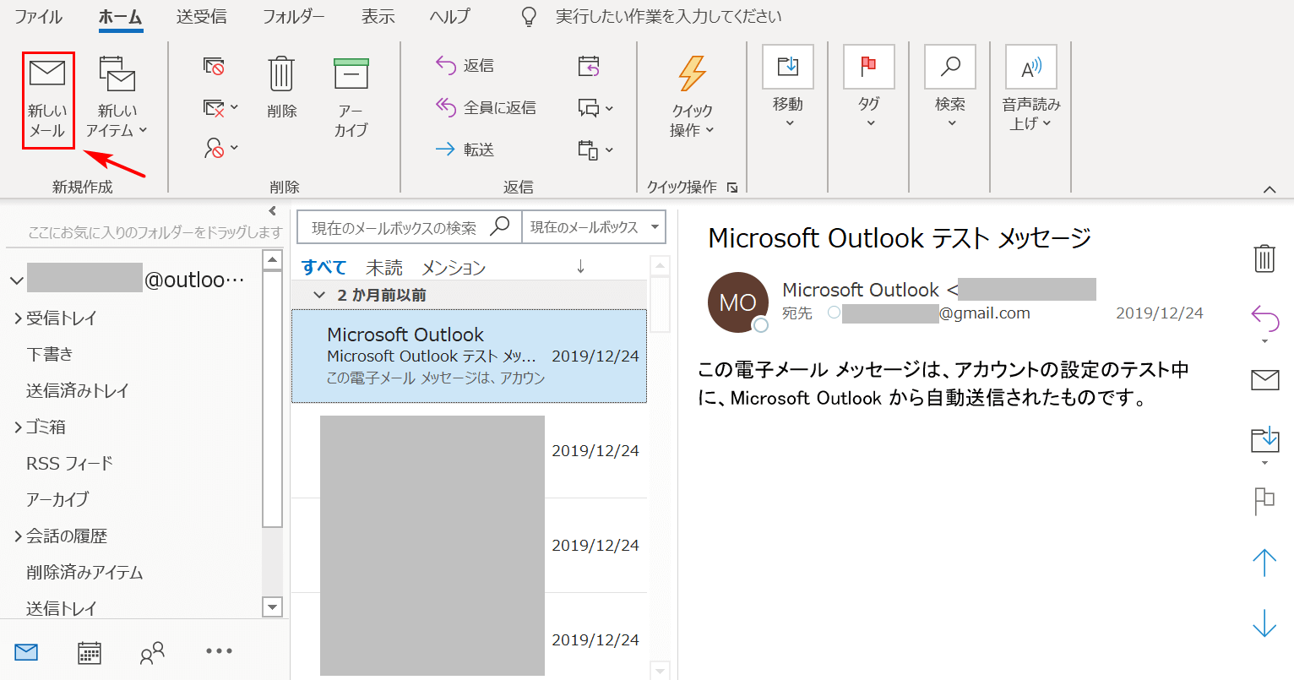Click the Archive (アーカイブ) ribbon icon
Image resolution: width=1294 pixels, height=680 pixels.
351,75
